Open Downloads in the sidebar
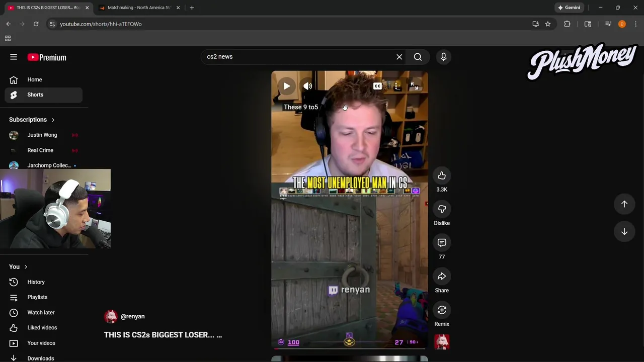This screenshot has width=644, height=362. tap(44, 358)
